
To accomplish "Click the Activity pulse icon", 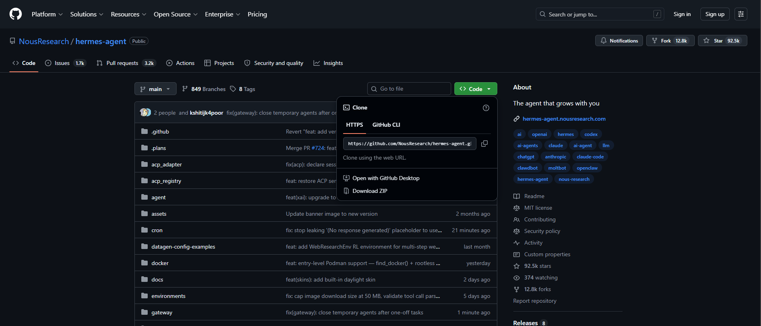I will point(517,243).
